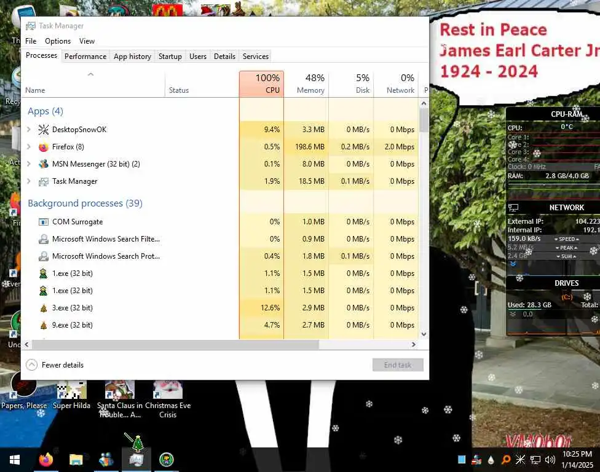Collapse to Fewer details view
The width and height of the screenshot is (600, 472).
click(x=55, y=365)
